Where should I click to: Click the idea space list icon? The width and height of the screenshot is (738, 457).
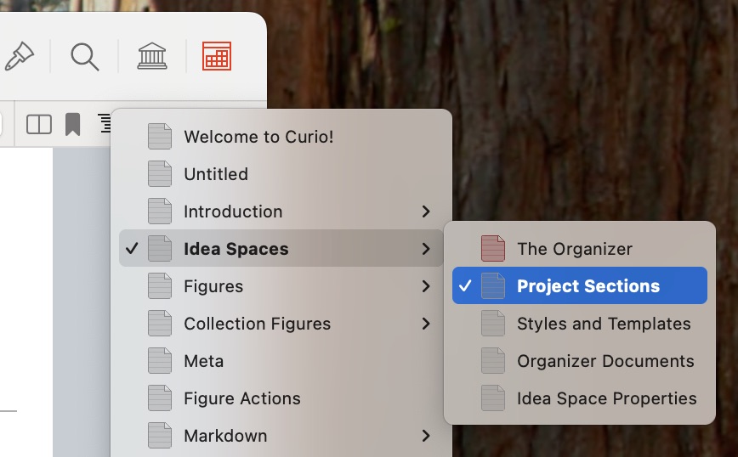(x=105, y=123)
